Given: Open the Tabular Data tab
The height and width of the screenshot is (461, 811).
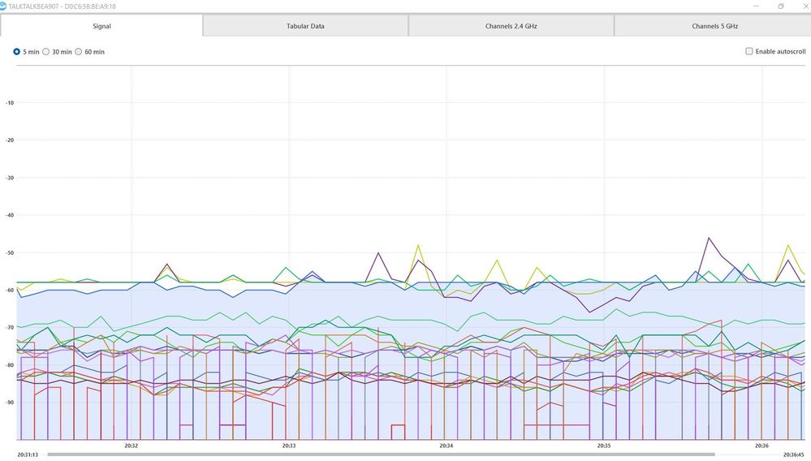Looking at the screenshot, I should [x=305, y=26].
